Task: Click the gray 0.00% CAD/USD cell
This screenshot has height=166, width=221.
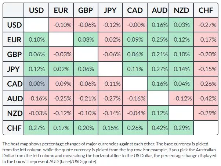Action: pyautogui.click(x=36, y=84)
